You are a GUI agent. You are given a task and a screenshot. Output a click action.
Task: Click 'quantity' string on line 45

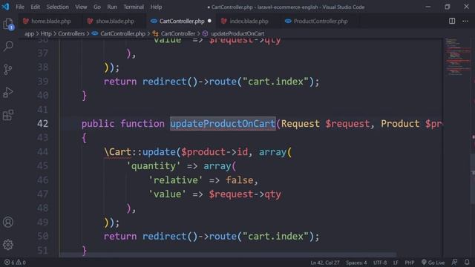154,166
